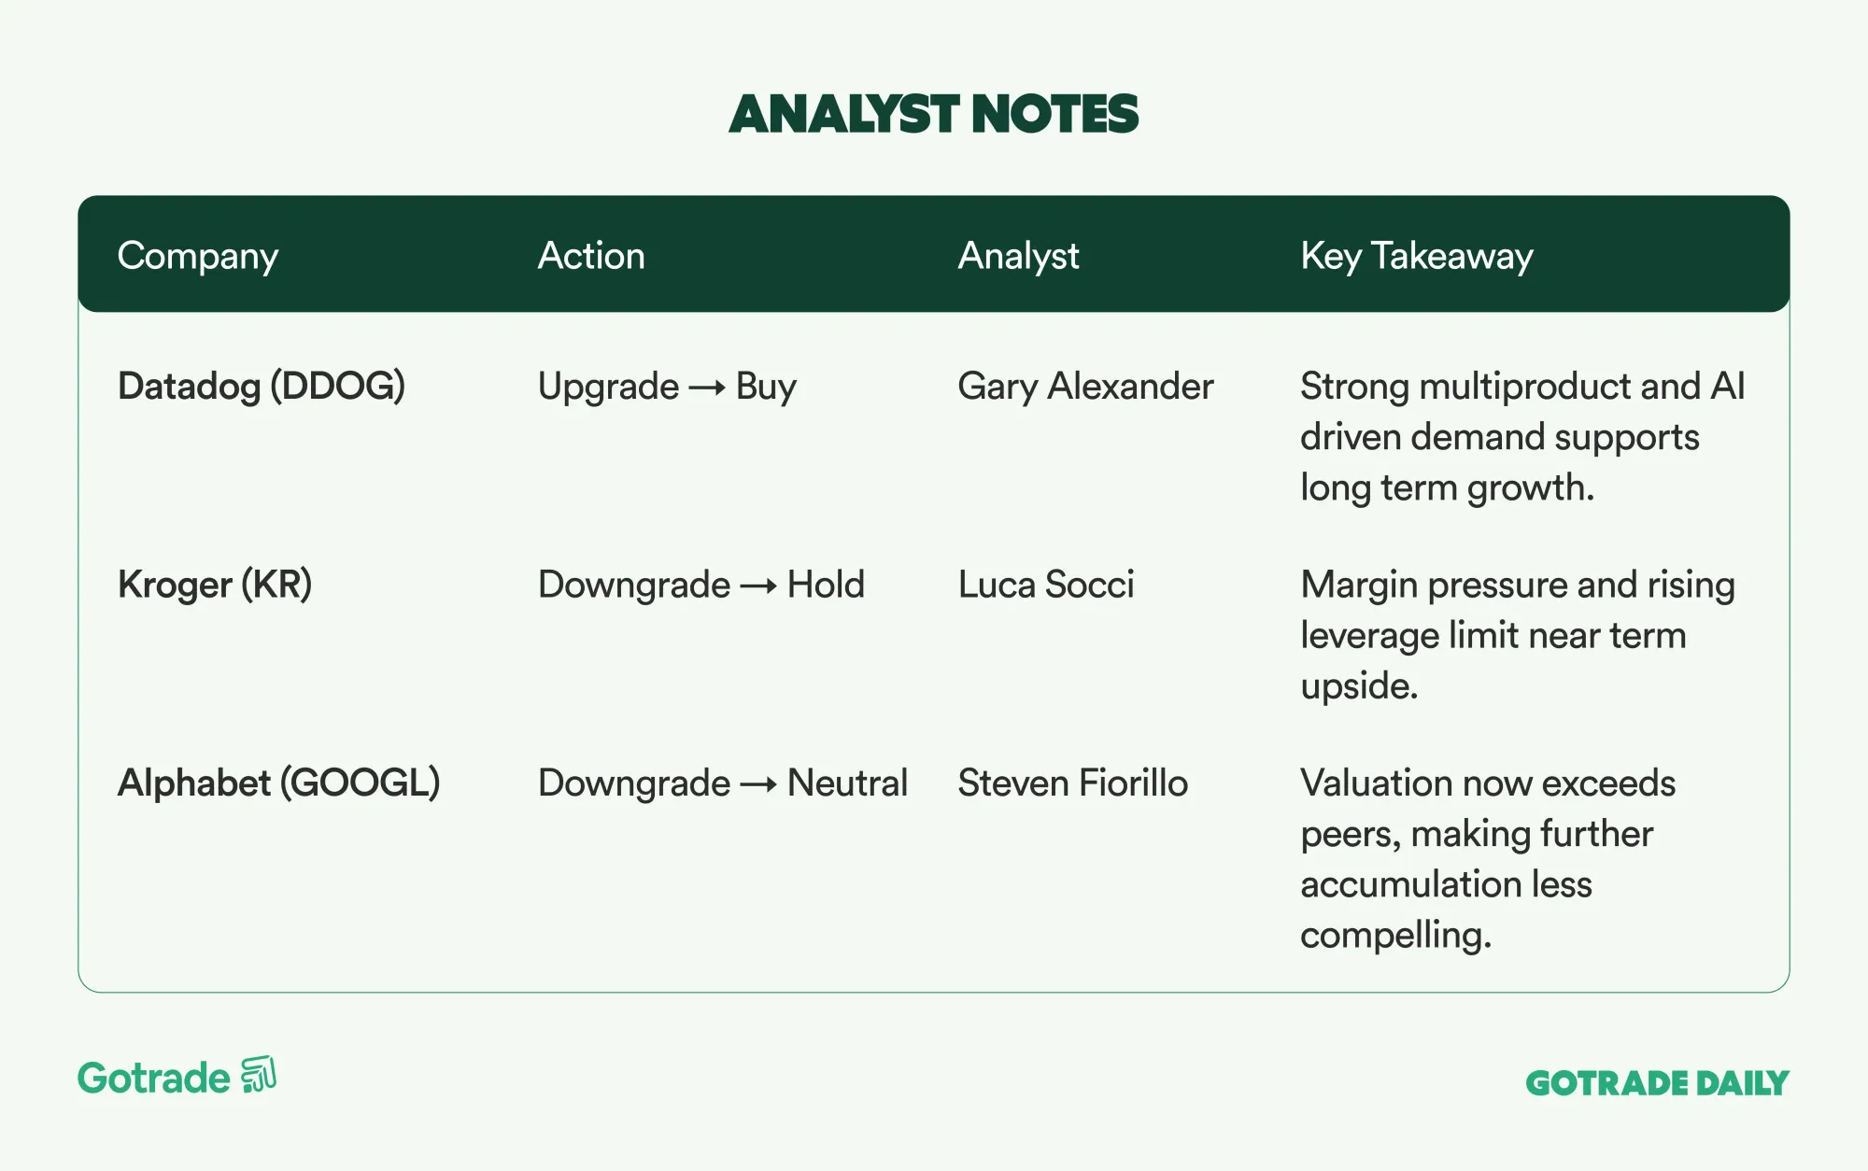The width and height of the screenshot is (1868, 1171).
Task: Click analyst name Gary Alexander
Action: tap(1085, 387)
